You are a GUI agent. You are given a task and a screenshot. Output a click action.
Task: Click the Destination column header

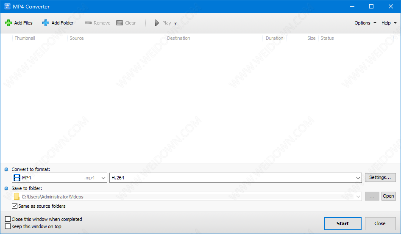click(178, 38)
